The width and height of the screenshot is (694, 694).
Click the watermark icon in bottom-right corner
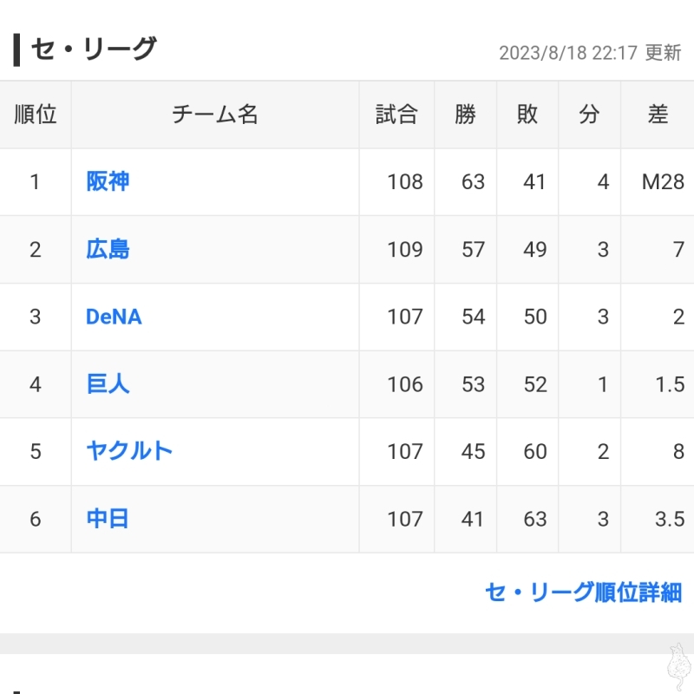click(x=678, y=666)
